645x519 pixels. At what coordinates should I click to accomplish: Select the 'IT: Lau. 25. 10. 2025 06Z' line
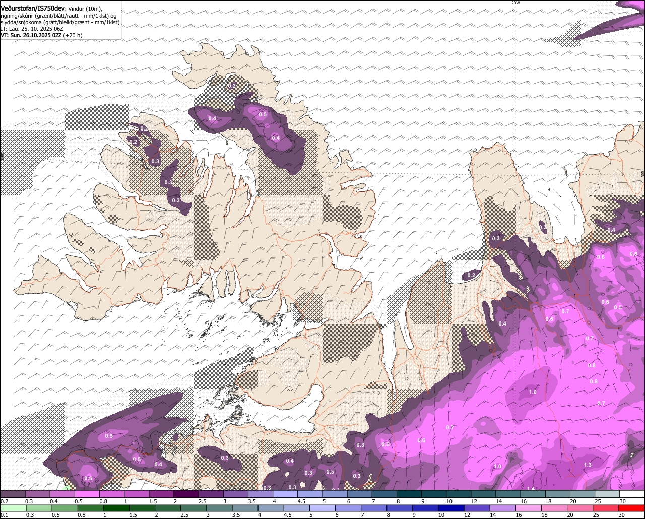(x=32, y=29)
